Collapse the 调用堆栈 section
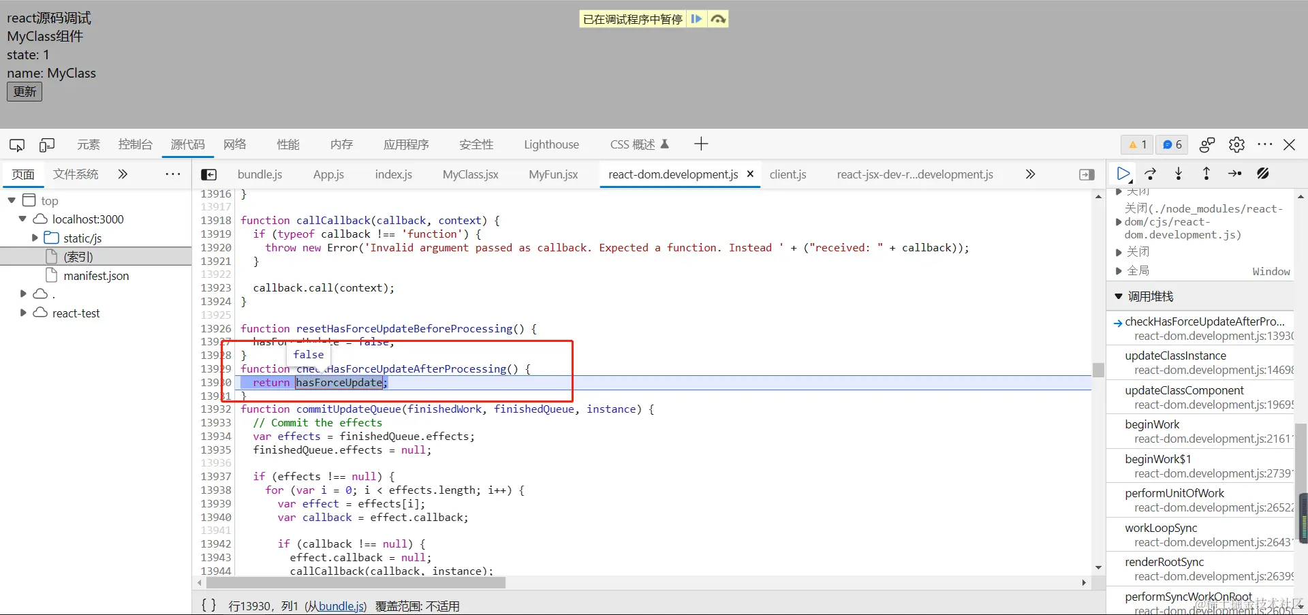The width and height of the screenshot is (1308, 615). click(x=1119, y=296)
